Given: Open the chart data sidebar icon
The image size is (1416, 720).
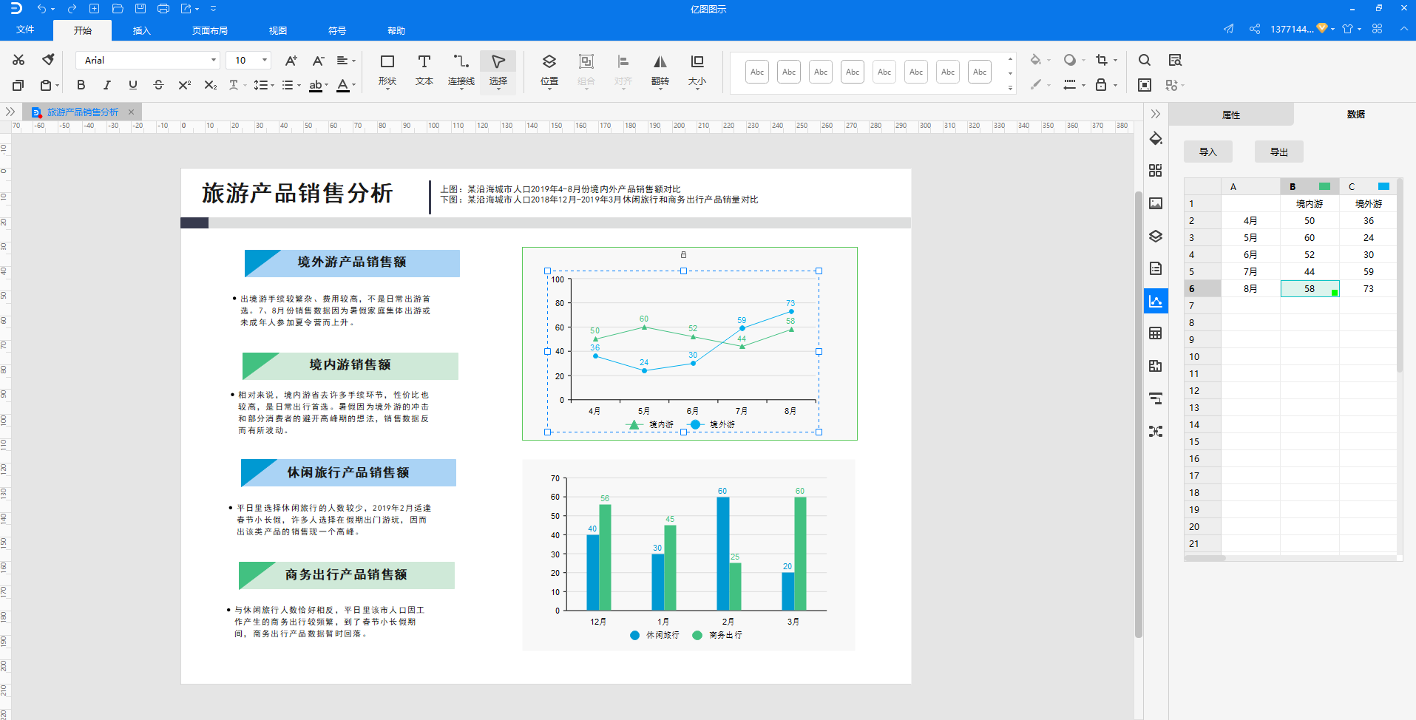Looking at the screenshot, I should [x=1156, y=301].
